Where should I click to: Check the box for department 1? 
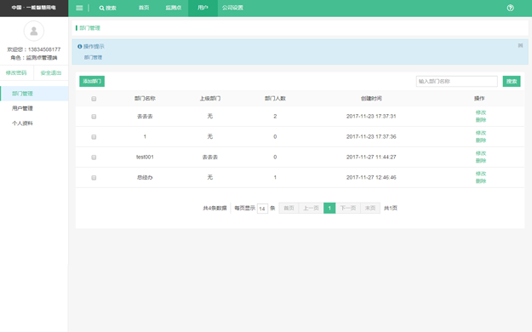[x=94, y=137]
